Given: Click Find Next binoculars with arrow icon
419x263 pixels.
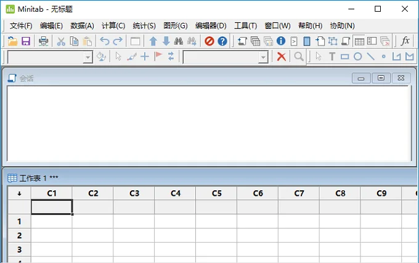Looking at the screenshot, I should point(192,41).
